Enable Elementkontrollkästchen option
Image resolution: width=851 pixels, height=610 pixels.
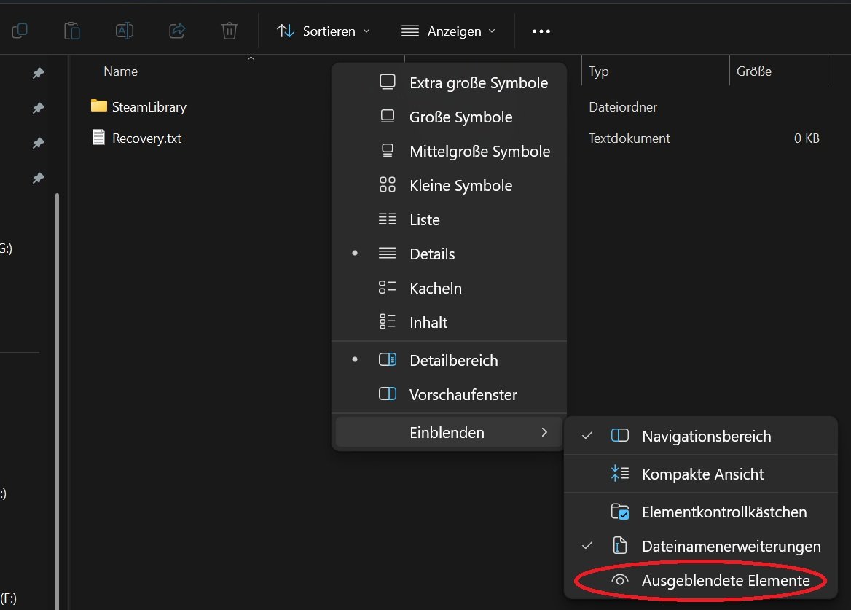coord(723,512)
